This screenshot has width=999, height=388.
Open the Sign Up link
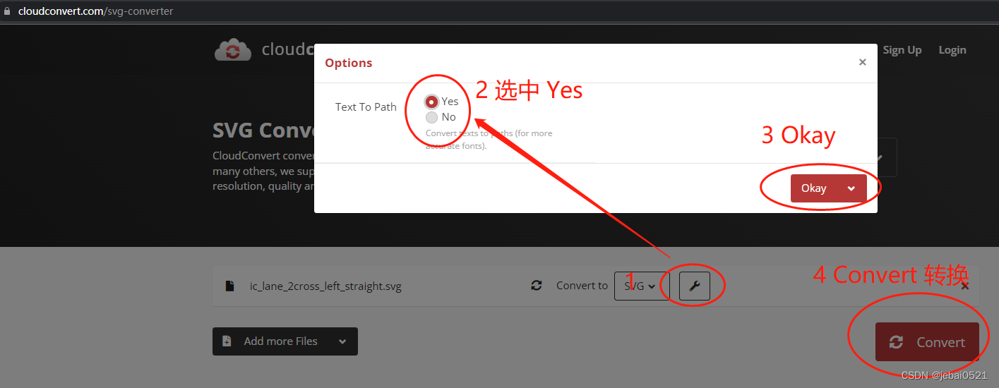[902, 50]
